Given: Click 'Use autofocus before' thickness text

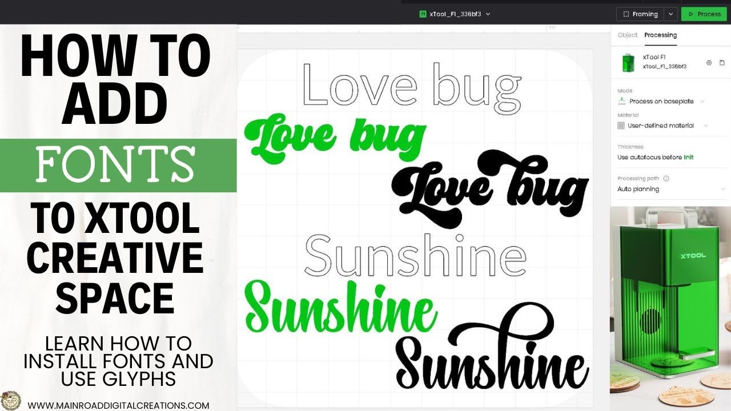Looking at the screenshot, I should [x=650, y=157].
